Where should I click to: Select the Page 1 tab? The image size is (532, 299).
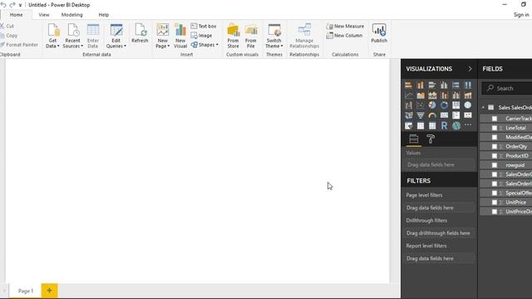point(26,291)
